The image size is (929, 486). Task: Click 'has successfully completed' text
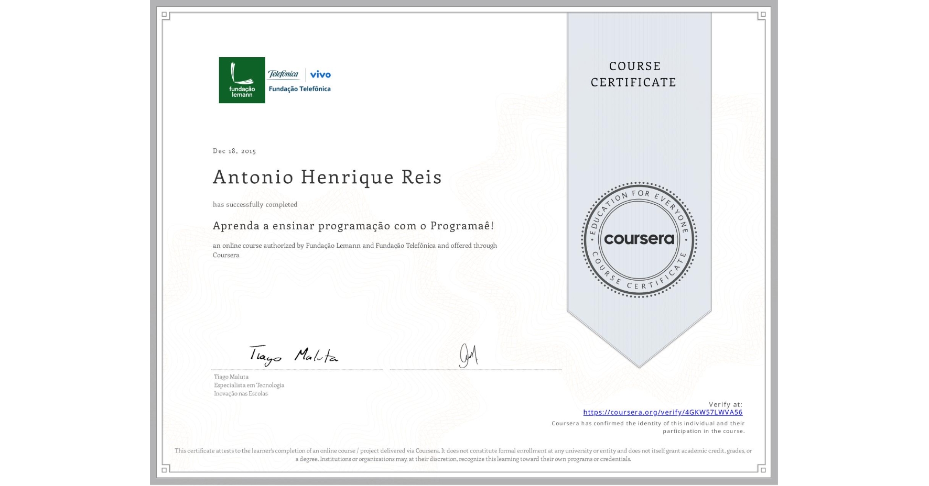255,204
